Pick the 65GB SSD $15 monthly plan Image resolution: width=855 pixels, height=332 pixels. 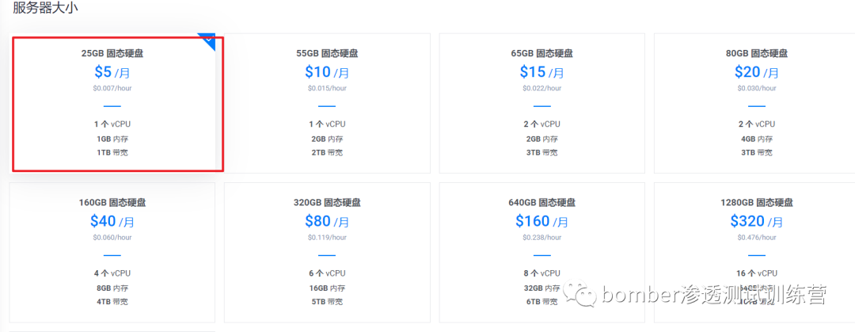[x=542, y=103]
